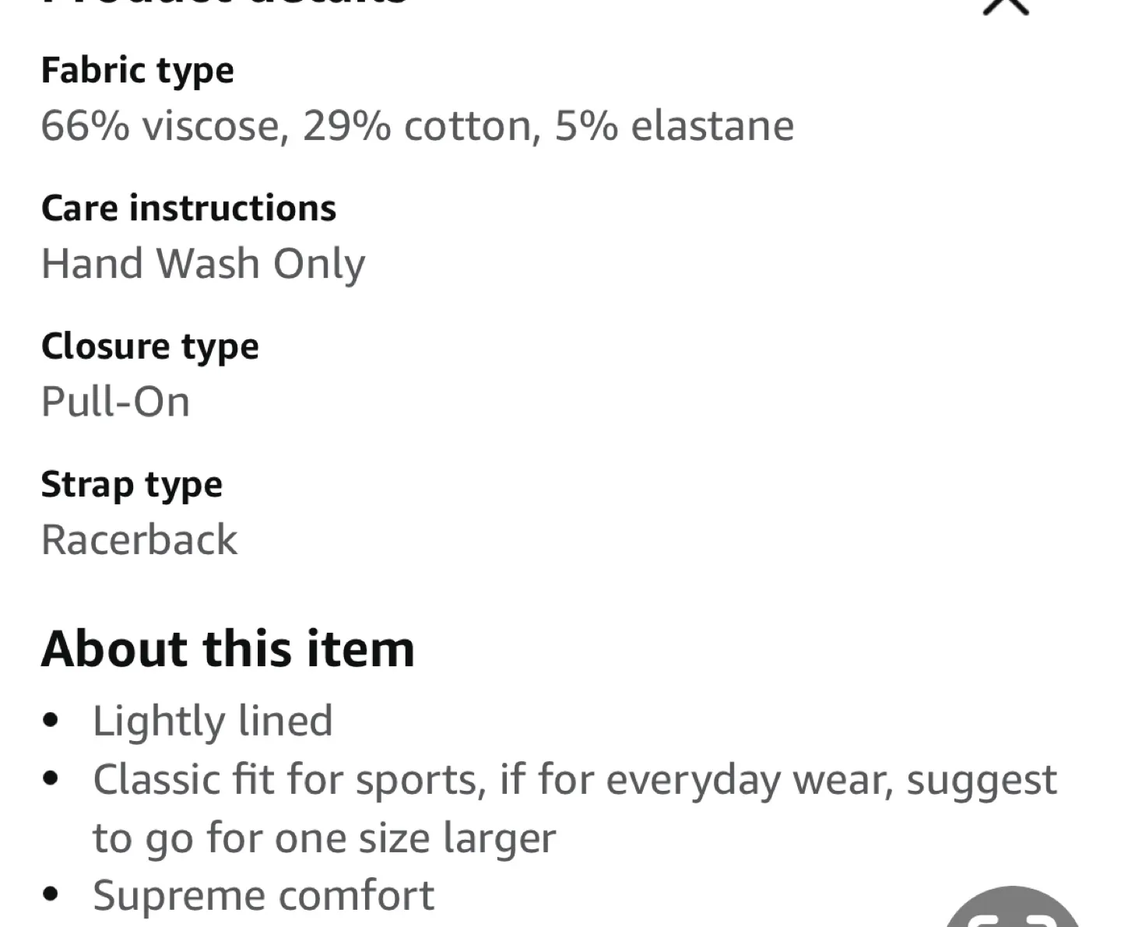The width and height of the screenshot is (1121, 927).
Task: Select the Hand Wash Only text
Action: point(203,263)
